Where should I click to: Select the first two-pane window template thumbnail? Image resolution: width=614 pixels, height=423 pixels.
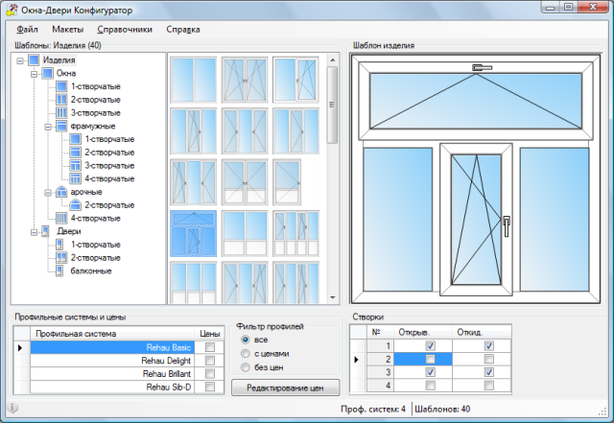[195, 78]
